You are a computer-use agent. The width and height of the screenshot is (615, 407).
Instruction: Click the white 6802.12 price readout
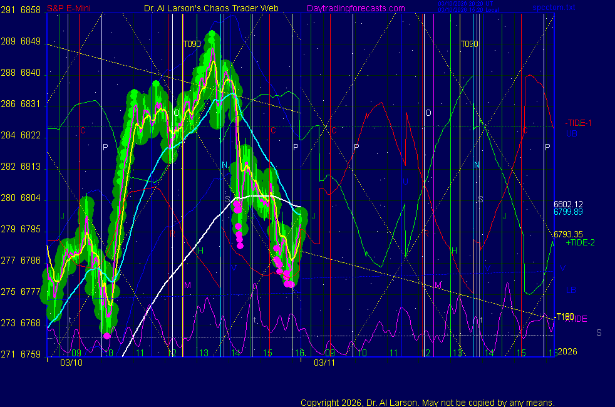pos(568,204)
